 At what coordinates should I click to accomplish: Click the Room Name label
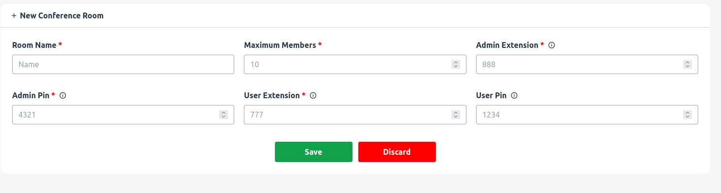[34, 45]
